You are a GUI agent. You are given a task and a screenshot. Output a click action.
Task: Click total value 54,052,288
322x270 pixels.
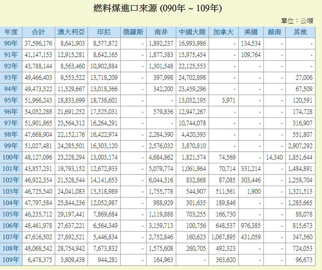(38, 112)
